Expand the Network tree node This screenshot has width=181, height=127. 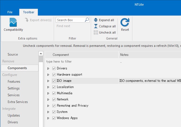coord(48,100)
